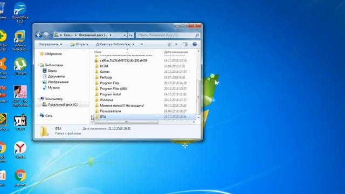The image size is (345, 194).
Task: Select the 'Ком...' breadcrumb in the address bar
Action: coord(68,35)
